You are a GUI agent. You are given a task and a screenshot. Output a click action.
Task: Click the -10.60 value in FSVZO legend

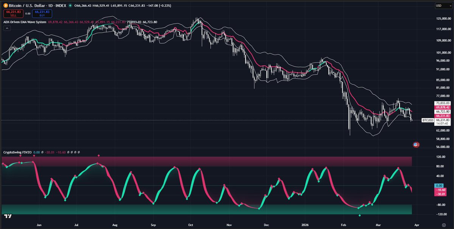point(61,152)
